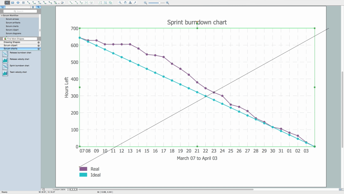The width and height of the screenshot is (344, 194).
Task: Close the Scrum clipart library
Action: (38, 45)
